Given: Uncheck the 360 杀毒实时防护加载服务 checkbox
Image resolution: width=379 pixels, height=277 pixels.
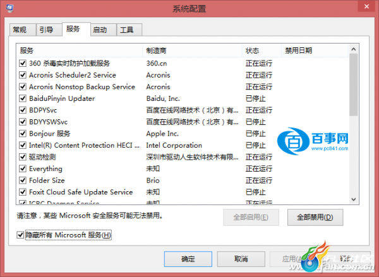Looking at the screenshot, I should click(23, 63).
